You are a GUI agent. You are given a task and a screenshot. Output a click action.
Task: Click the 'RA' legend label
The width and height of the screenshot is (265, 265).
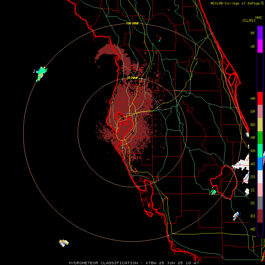tap(253, 151)
